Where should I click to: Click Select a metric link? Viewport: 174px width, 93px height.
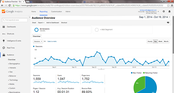point(52,41)
